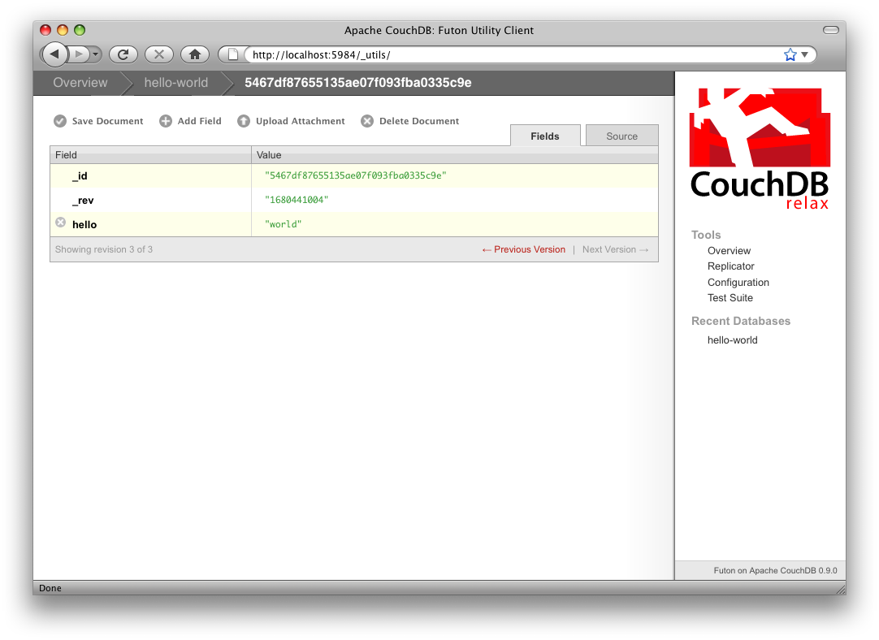Click the Delete Document X icon
This screenshot has height=640, width=879.
(366, 121)
